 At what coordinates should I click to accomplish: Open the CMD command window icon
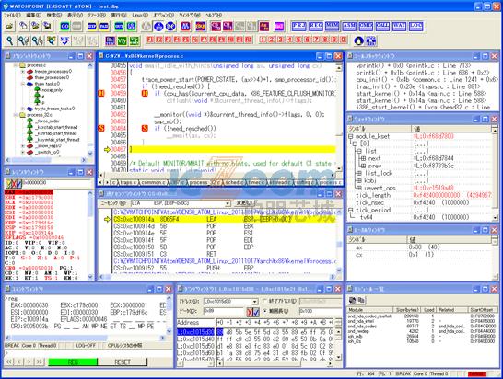click(x=366, y=26)
